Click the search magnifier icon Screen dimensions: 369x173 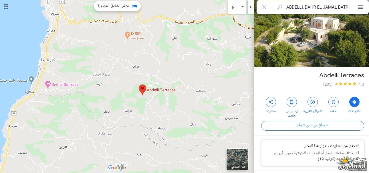click(x=280, y=7)
